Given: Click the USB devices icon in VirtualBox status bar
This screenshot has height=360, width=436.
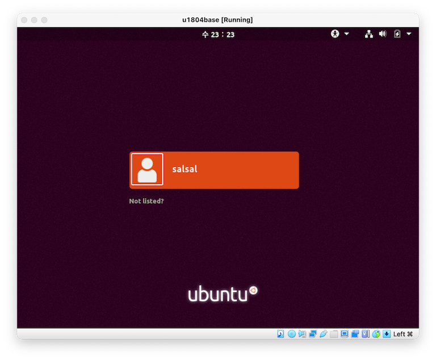Looking at the screenshot, I should 324,334.
